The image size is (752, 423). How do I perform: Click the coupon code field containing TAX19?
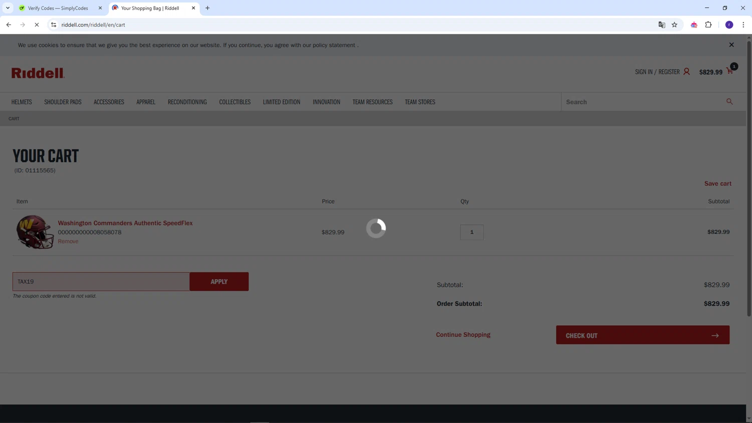pos(101,282)
